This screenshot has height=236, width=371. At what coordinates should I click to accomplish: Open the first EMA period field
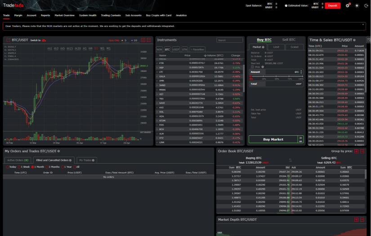click(126, 40)
